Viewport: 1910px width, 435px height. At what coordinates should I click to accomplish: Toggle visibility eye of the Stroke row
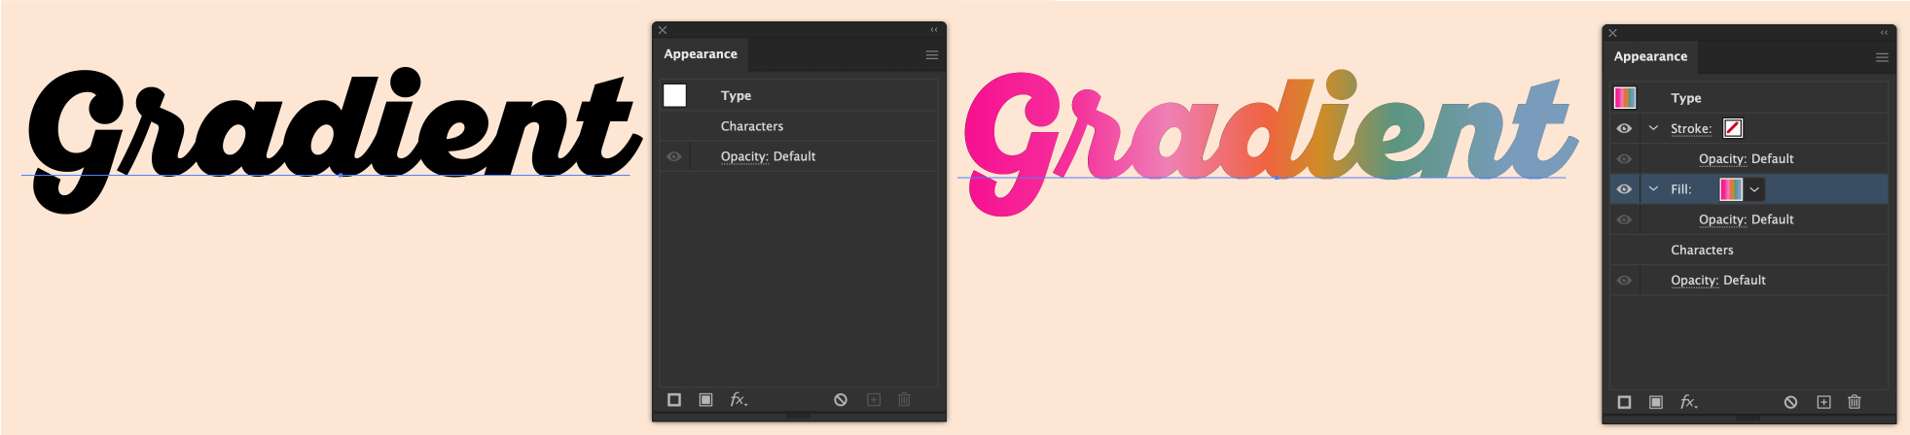1624,128
